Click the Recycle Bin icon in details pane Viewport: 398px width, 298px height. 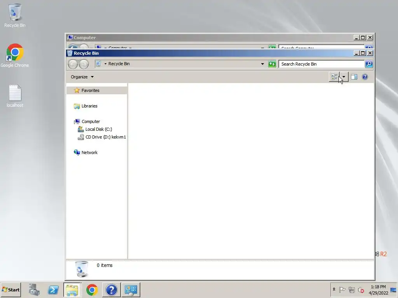click(82, 269)
